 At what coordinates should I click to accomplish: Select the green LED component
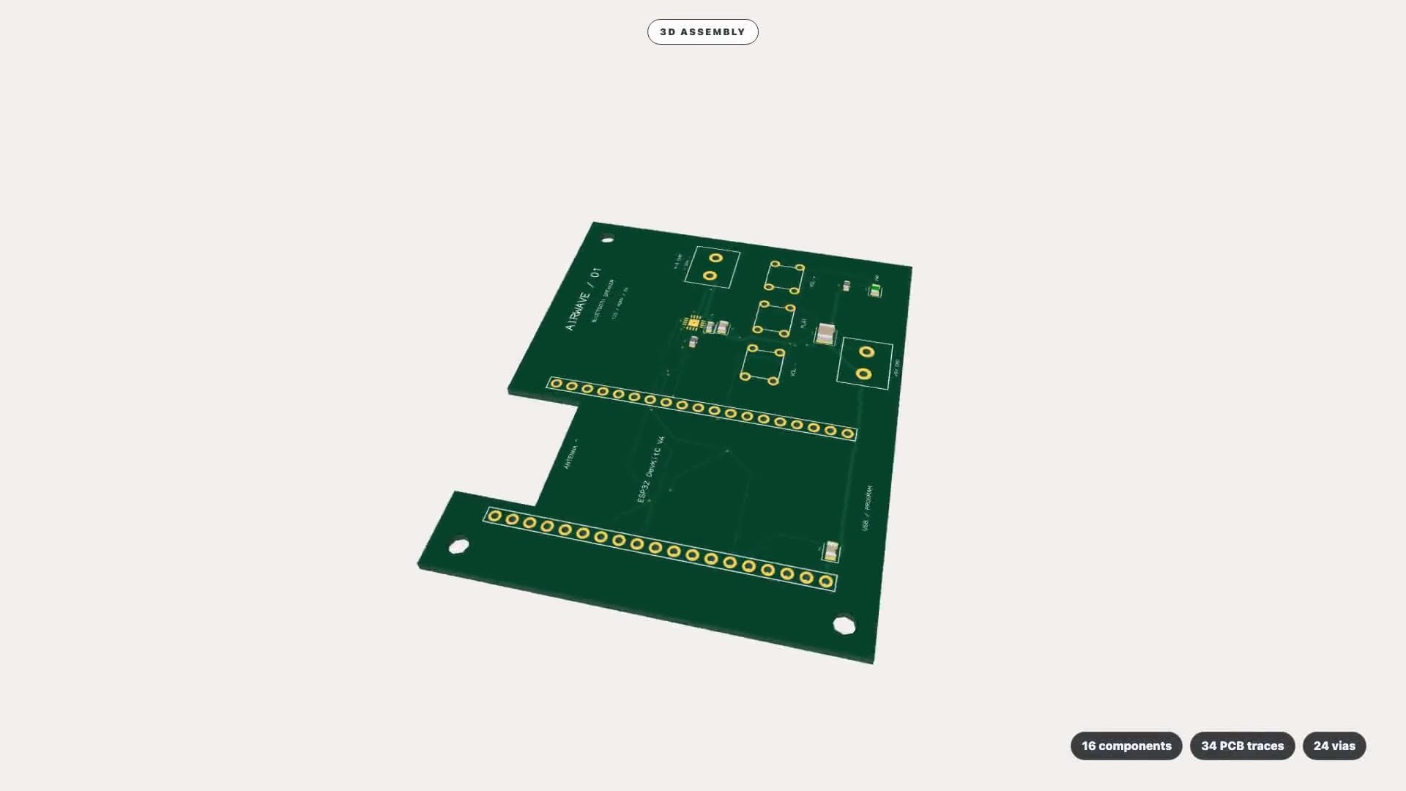874,290
